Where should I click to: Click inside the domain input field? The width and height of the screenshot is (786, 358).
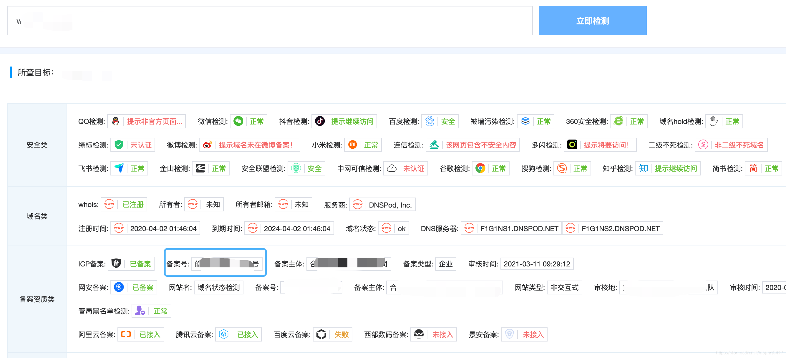coord(270,21)
